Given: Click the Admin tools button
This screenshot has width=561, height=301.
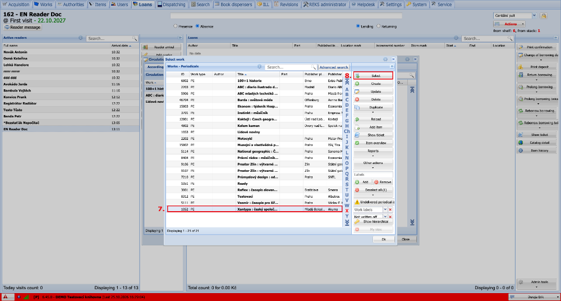Looking at the screenshot, I should [537, 282].
